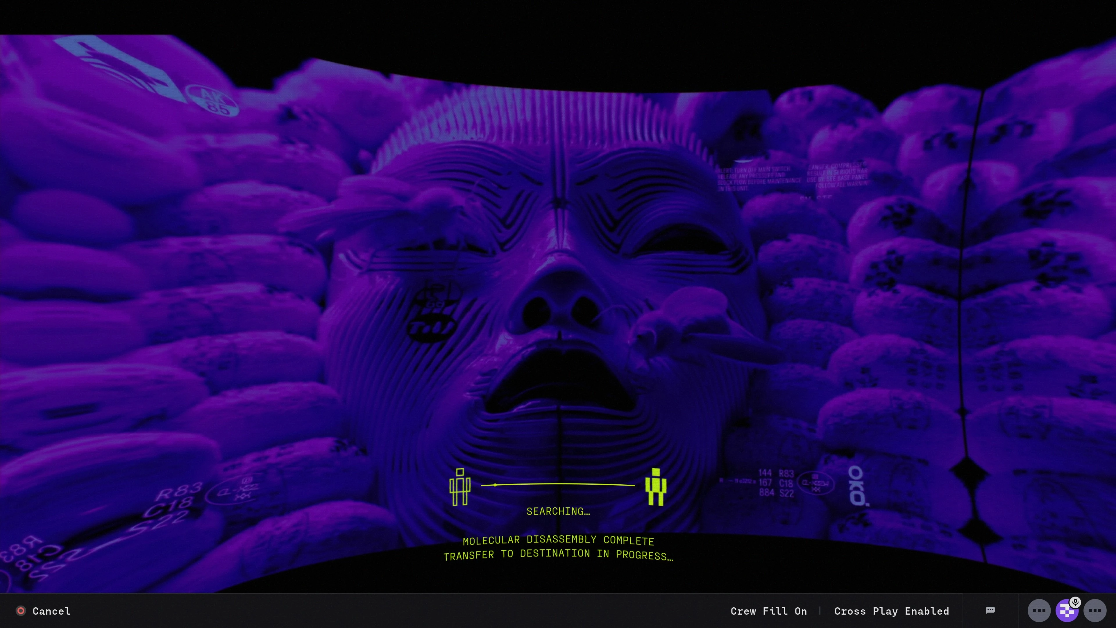Click the Molecular Disassembly Complete message
1116x628 pixels.
[x=558, y=540]
